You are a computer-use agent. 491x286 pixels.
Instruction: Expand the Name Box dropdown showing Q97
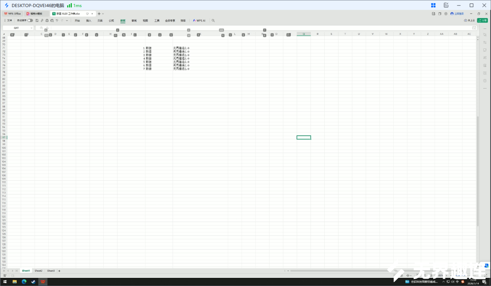tap(32, 28)
